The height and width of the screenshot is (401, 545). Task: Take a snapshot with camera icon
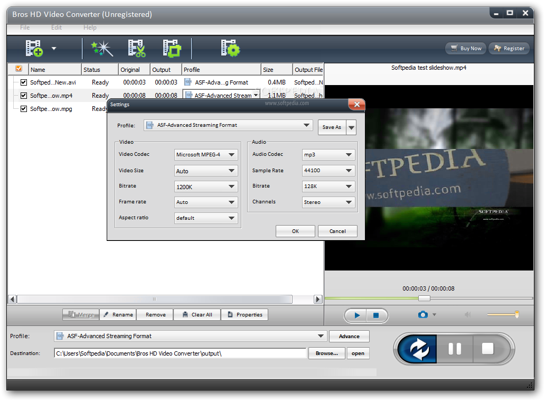[x=422, y=315]
